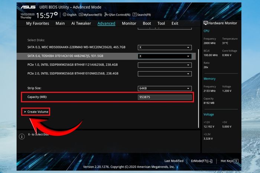This screenshot has width=260, height=173.
Task: Open the WDC SATA 0.3 disk selection dropdown
Action: point(165,47)
